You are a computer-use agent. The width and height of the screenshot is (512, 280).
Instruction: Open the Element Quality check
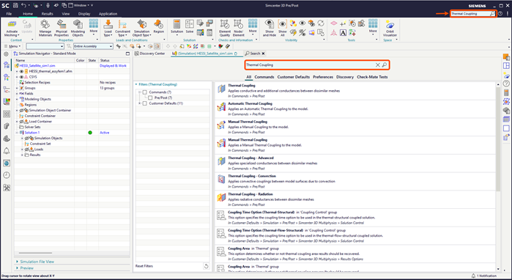coord(225,24)
